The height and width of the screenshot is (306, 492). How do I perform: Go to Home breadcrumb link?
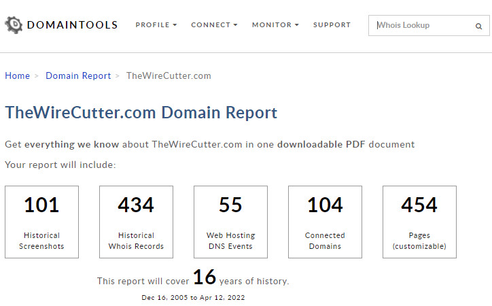point(17,75)
